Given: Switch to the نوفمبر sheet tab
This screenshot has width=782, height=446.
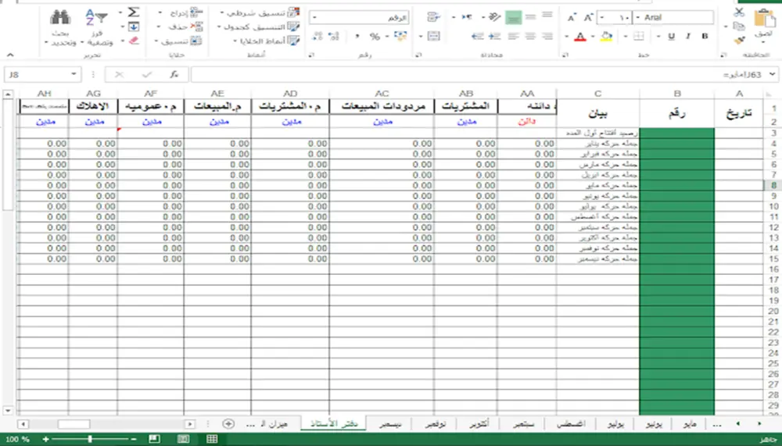Looking at the screenshot, I should point(436,424).
